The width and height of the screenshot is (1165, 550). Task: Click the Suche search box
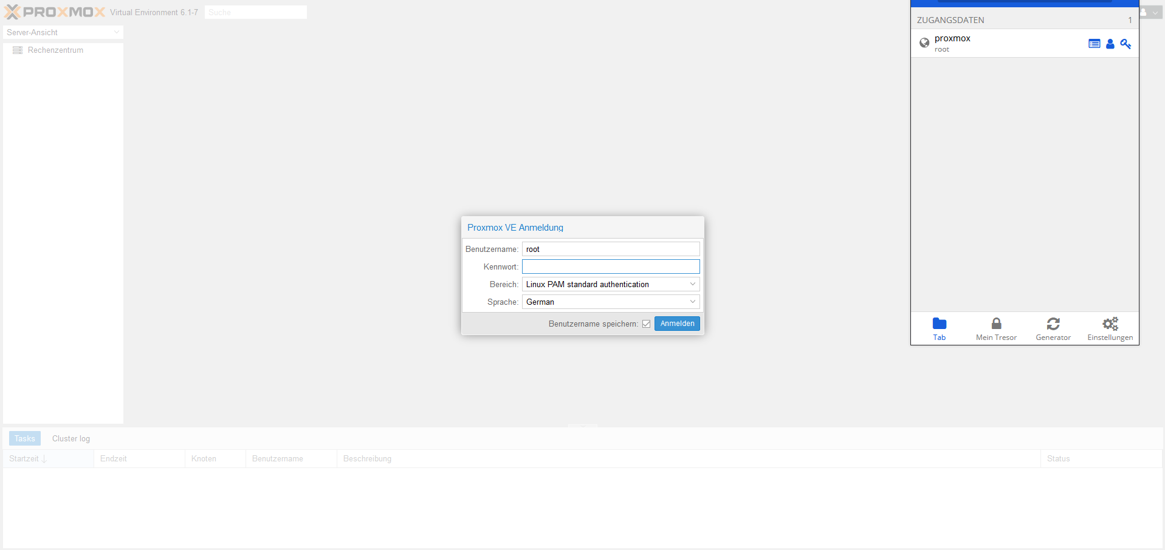[256, 12]
